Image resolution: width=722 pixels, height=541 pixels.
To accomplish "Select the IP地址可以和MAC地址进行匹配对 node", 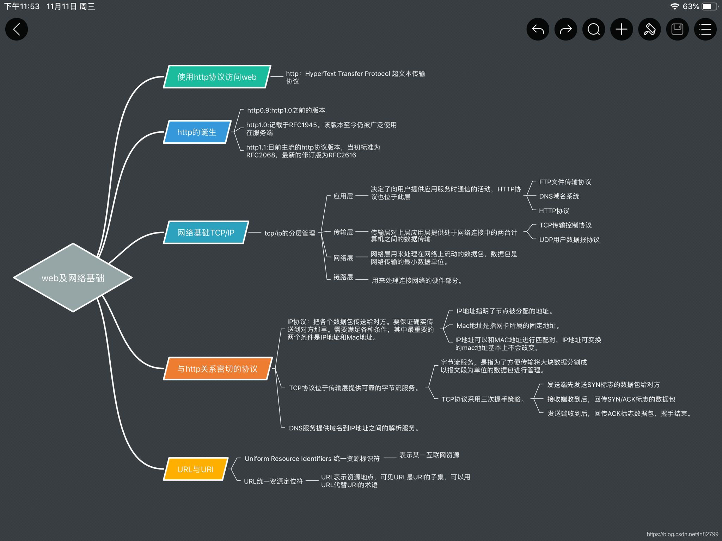I will 528,344.
